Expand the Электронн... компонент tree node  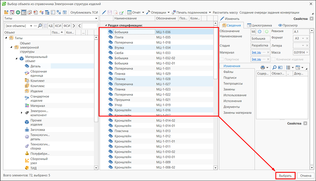22,113
